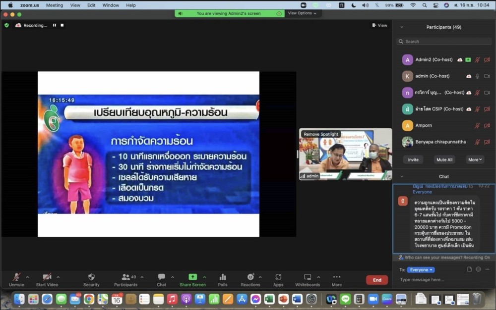Click Remove Spotlight on the admin video
The width and height of the screenshot is (496, 310).
(x=321, y=134)
